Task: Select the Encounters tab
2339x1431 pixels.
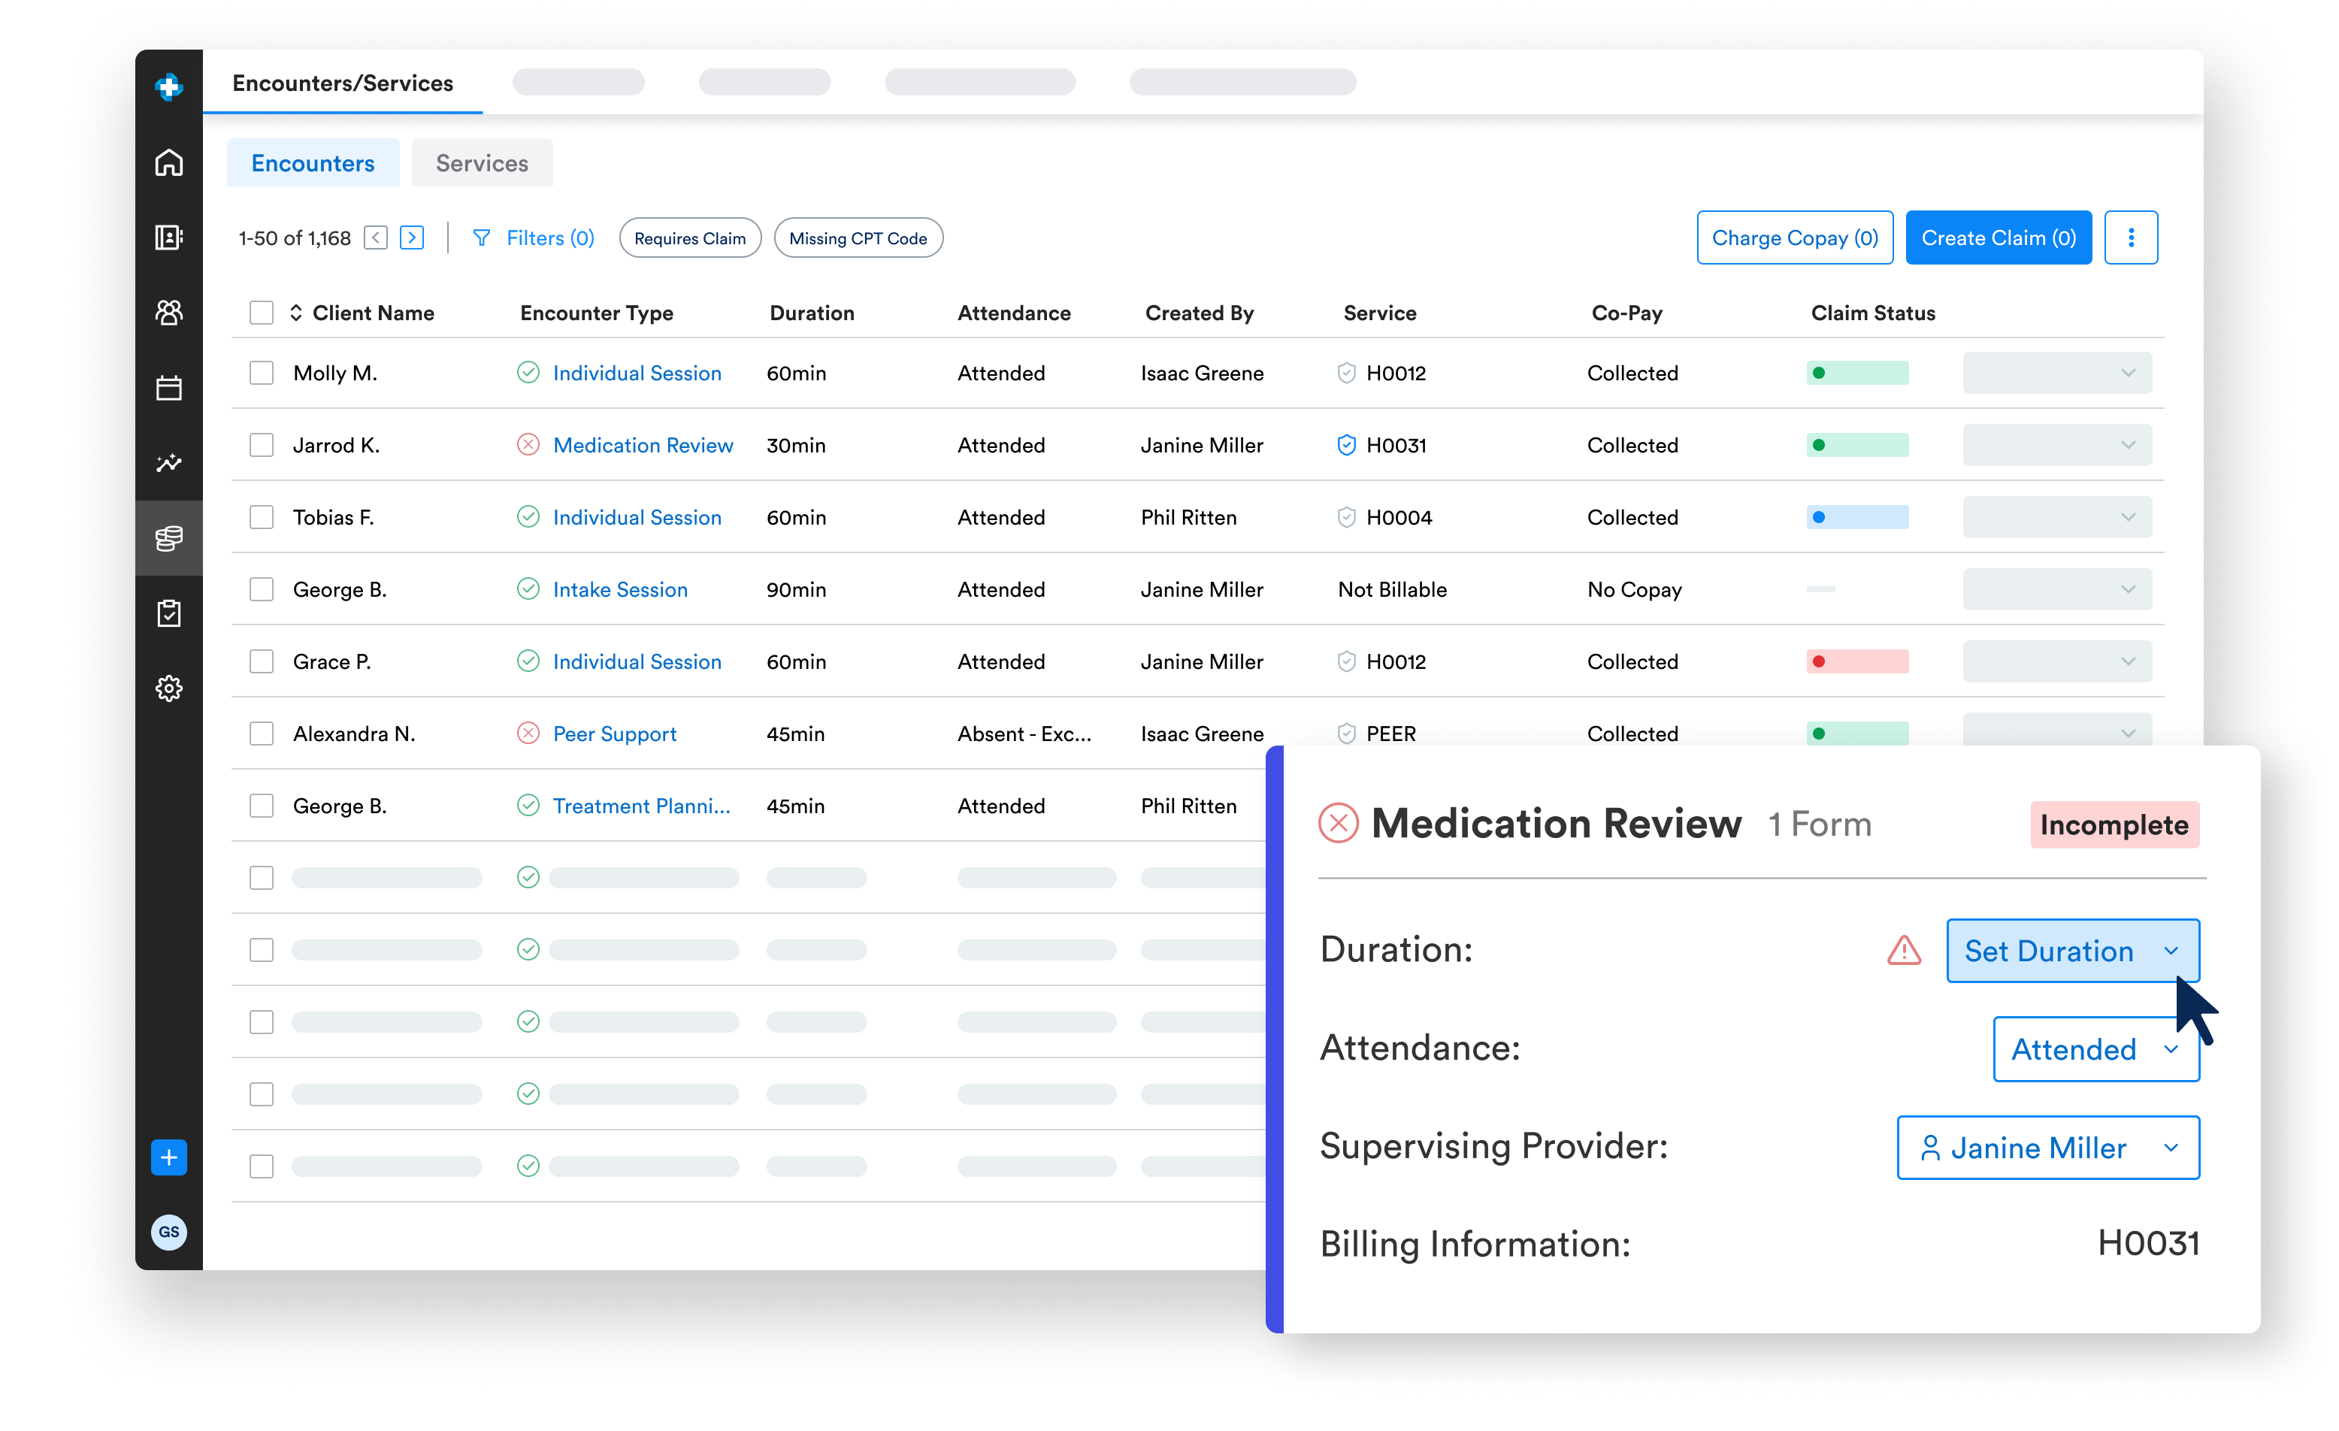Action: point(313,163)
